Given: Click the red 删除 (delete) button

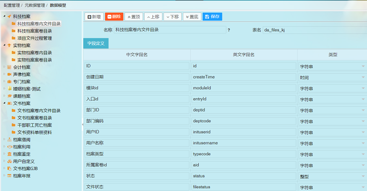Looking at the screenshot, I should click(114, 17).
